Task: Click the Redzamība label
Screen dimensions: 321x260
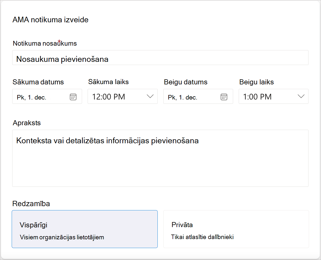Action: [x=31, y=204]
